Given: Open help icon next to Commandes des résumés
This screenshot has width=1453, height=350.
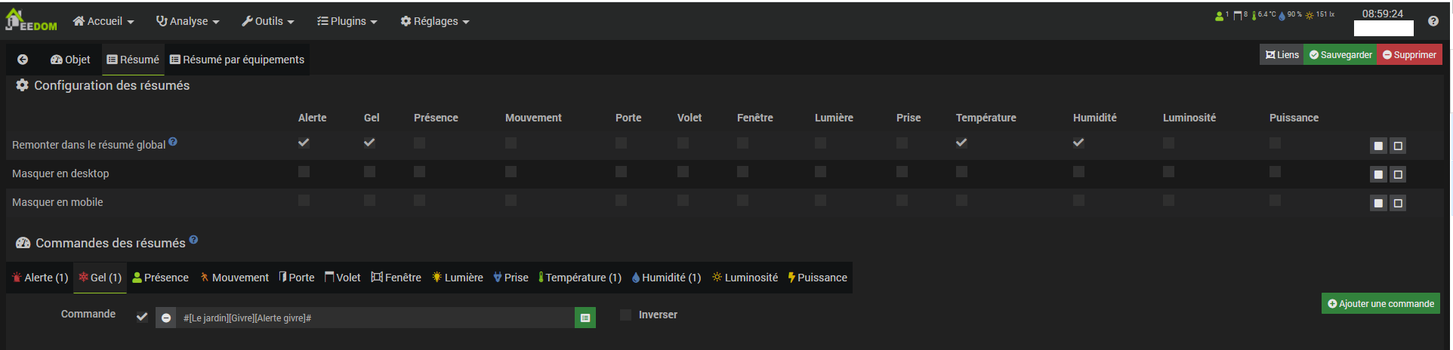Looking at the screenshot, I should [193, 240].
